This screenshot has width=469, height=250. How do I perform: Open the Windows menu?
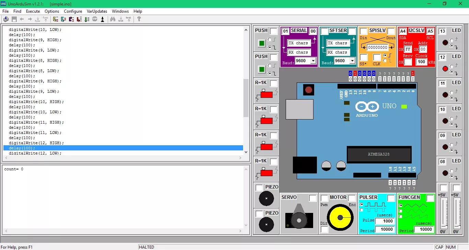(120, 11)
